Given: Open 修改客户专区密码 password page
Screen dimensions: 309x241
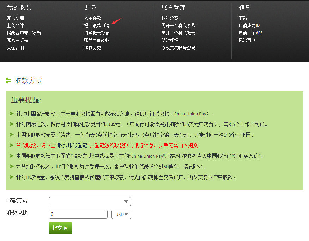Looking at the screenshot, I should pyautogui.click(x=24, y=33).
